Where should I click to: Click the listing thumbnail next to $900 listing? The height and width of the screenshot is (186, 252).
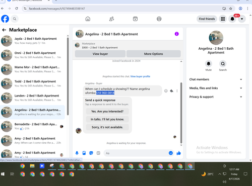[77, 45]
